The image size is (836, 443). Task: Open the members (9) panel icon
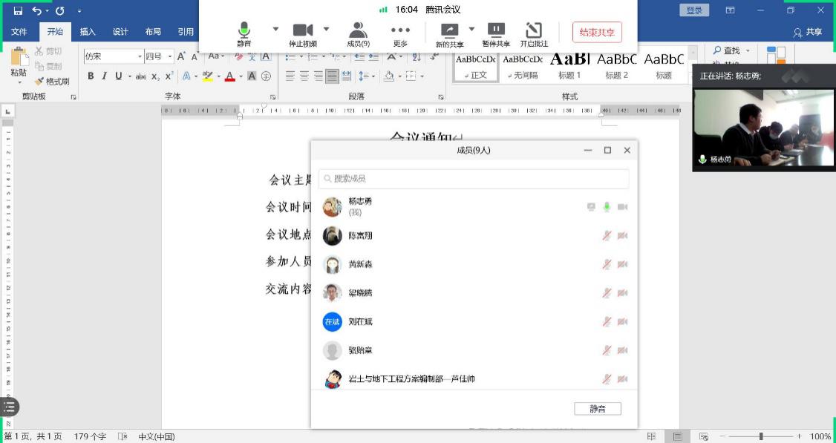(358, 30)
